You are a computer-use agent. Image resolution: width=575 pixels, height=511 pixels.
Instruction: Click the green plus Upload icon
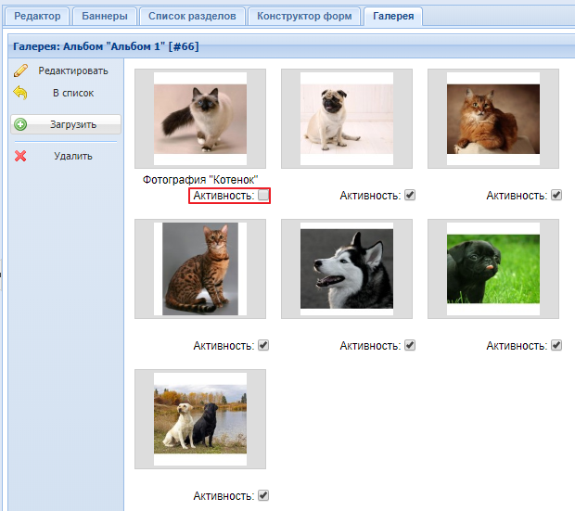click(20, 124)
